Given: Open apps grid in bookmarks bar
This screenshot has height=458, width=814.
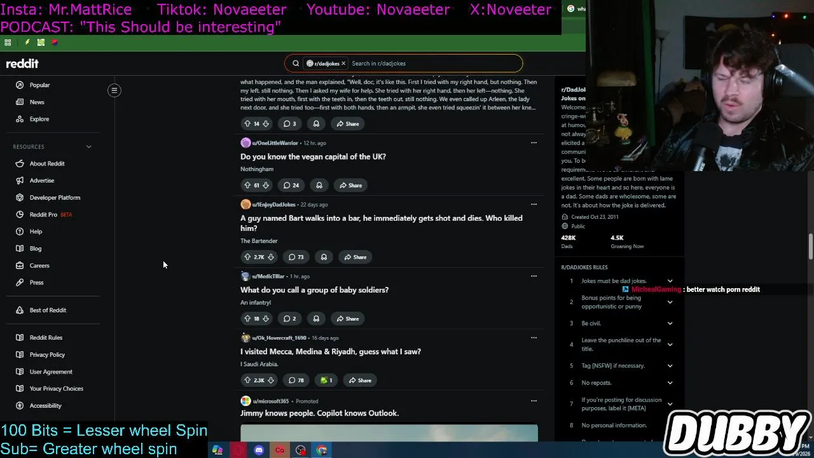Looking at the screenshot, I should pos(8,43).
